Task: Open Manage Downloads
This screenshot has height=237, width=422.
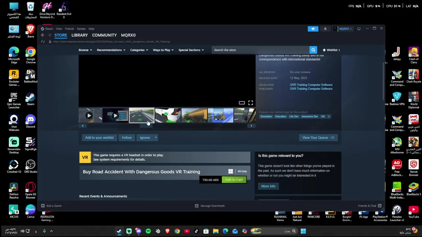Action: point(210,206)
